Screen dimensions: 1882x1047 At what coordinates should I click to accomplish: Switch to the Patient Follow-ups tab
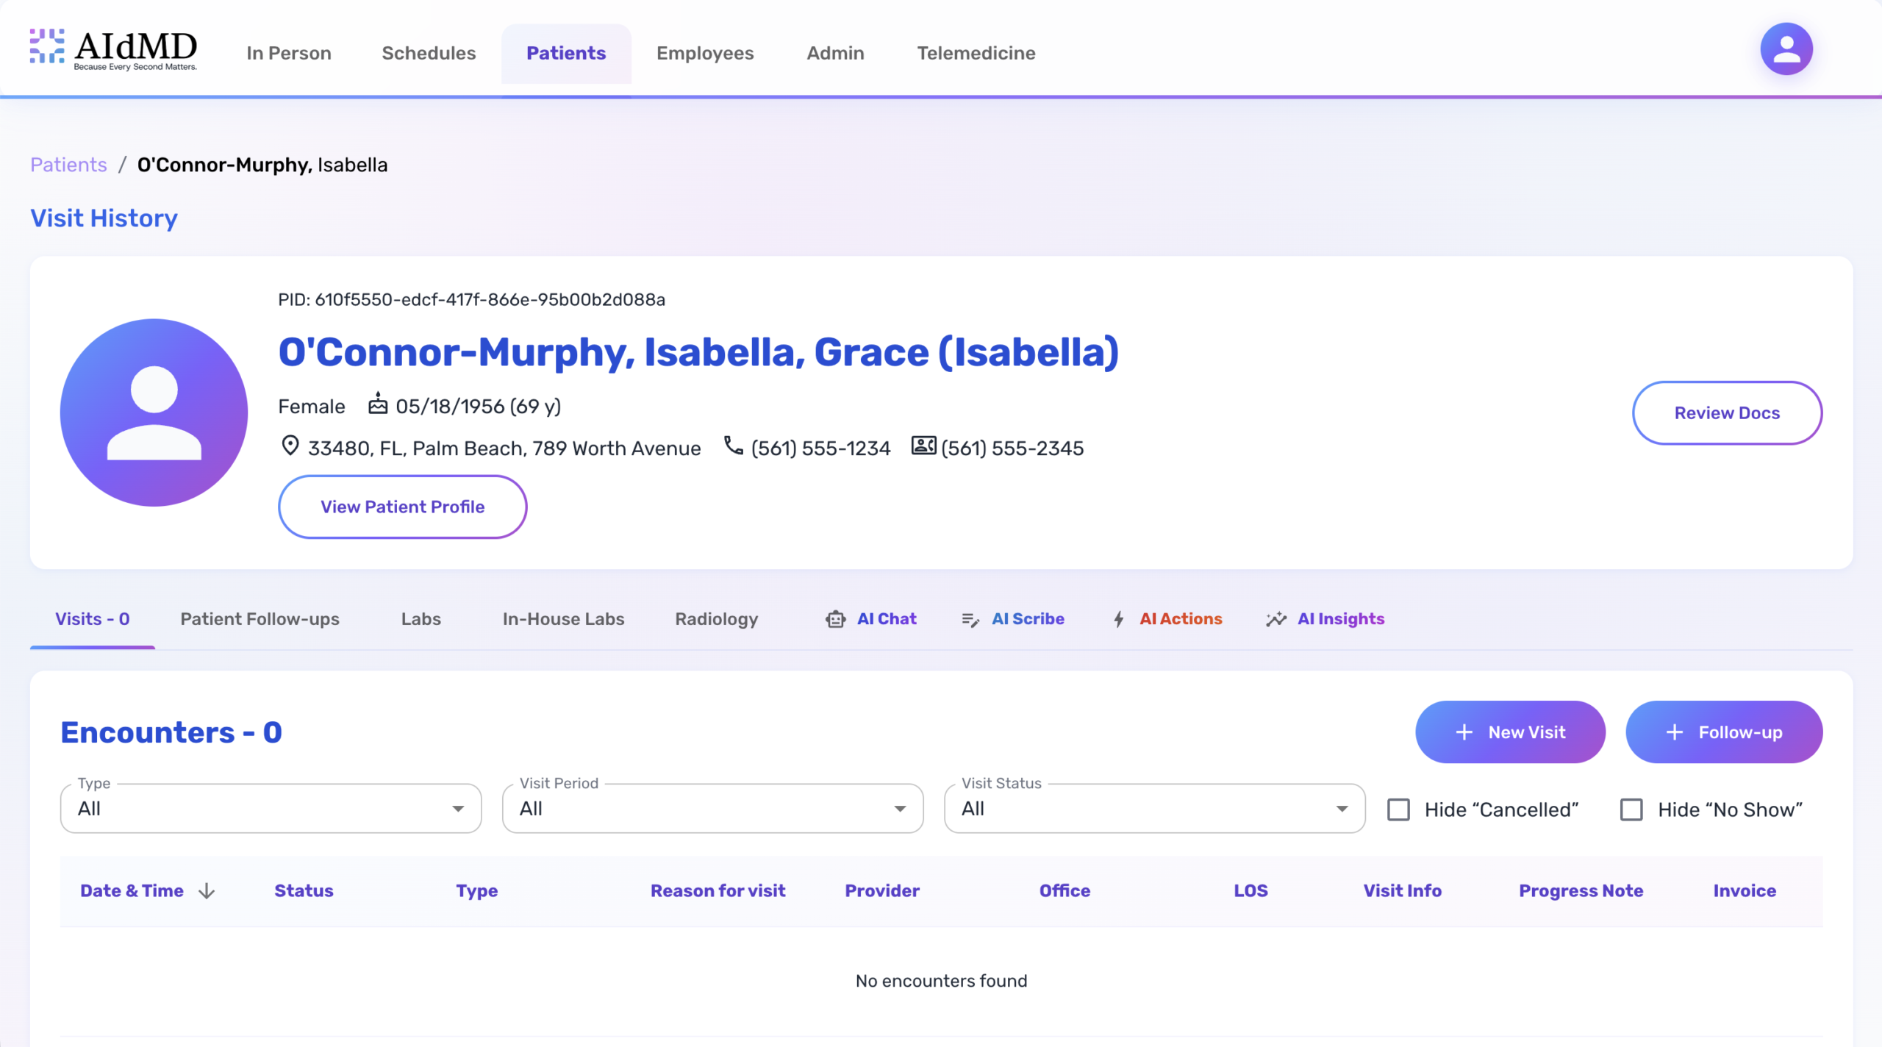coord(260,619)
